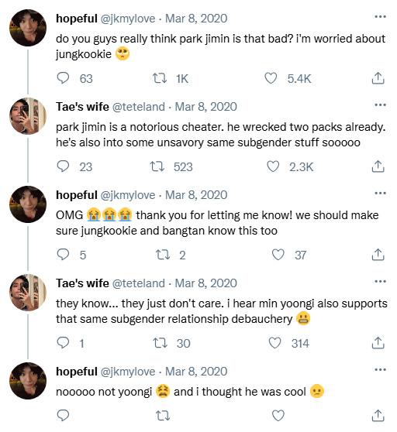Like the tweet with 314 likes
This screenshot has height=432, width=397.
[x=274, y=343]
